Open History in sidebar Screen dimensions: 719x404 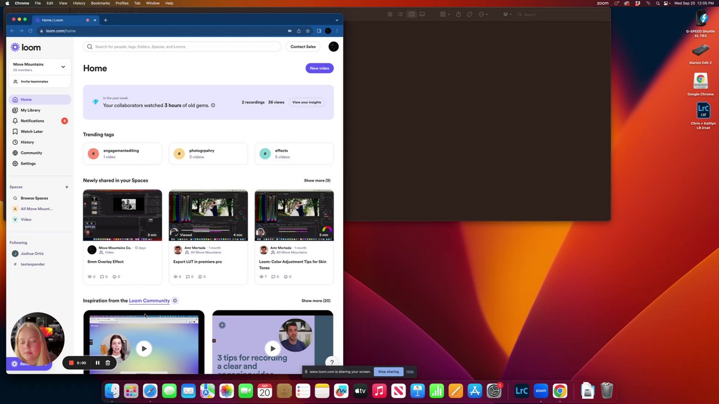pyautogui.click(x=39, y=142)
